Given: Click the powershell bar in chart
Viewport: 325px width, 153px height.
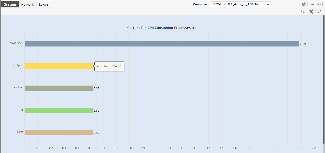Looking at the screenshot, I should click(x=162, y=44).
